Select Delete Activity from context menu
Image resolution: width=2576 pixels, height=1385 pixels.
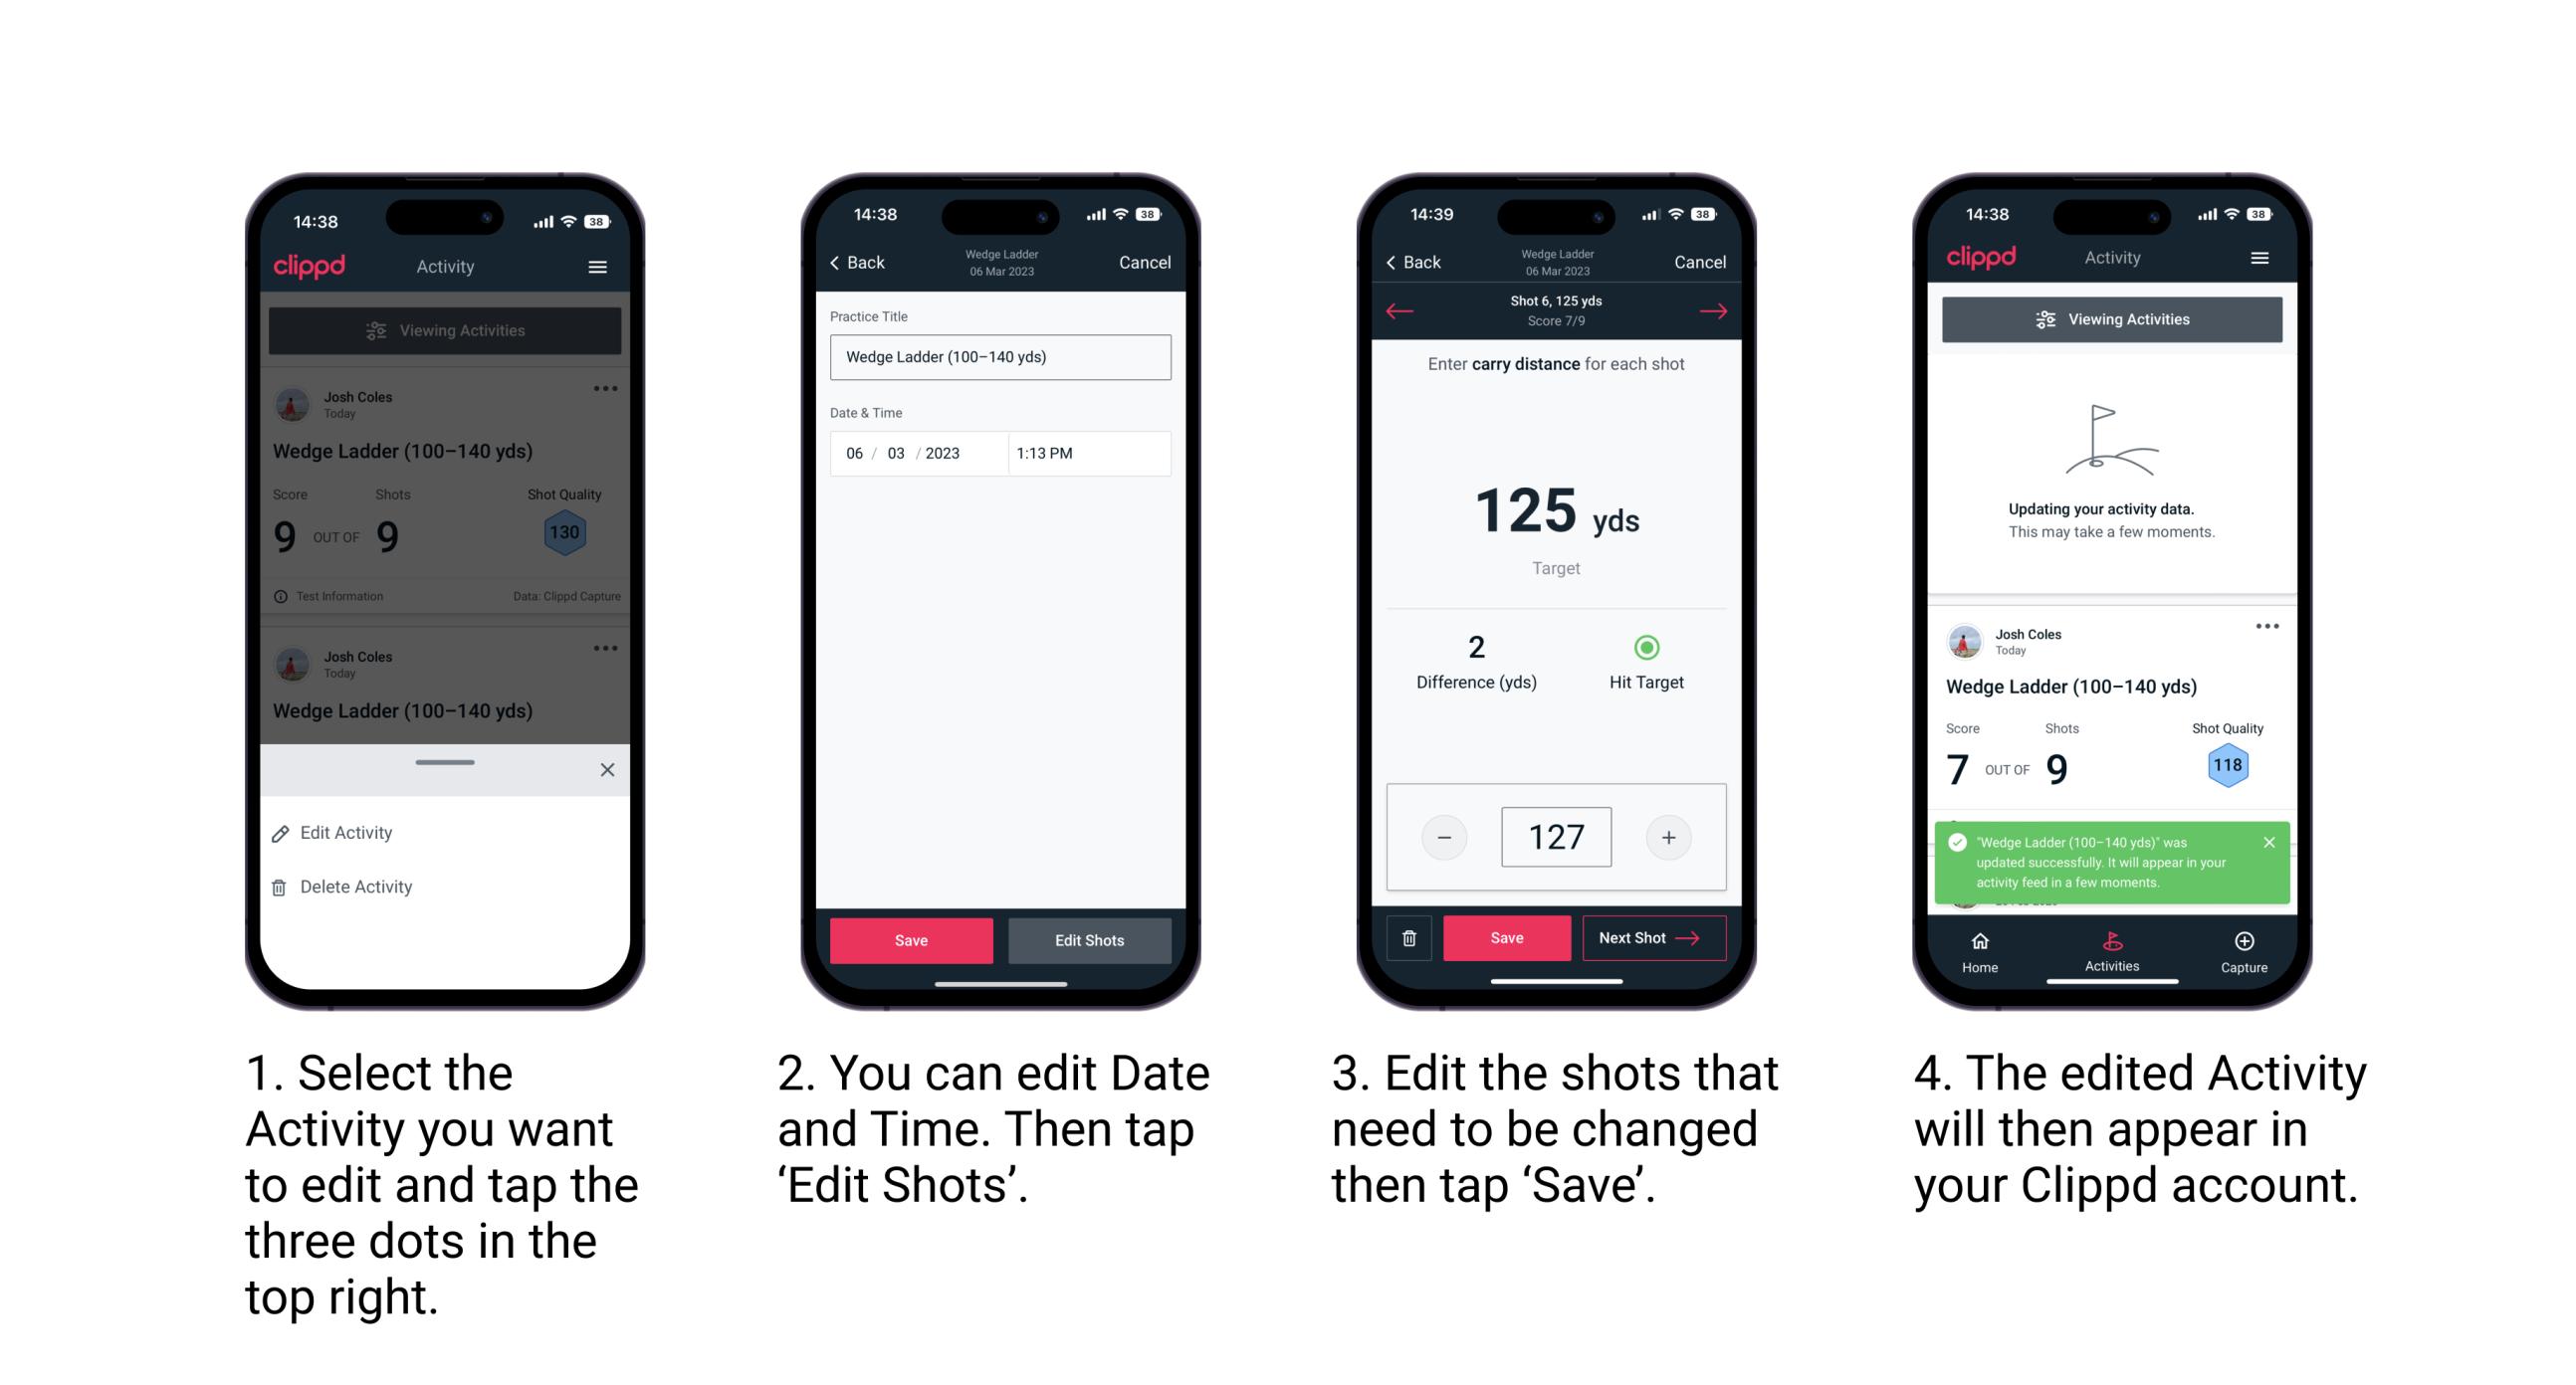click(358, 886)
